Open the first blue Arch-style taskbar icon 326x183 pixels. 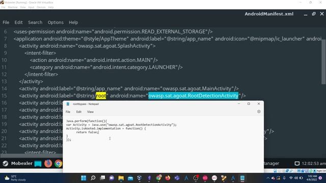186,178
